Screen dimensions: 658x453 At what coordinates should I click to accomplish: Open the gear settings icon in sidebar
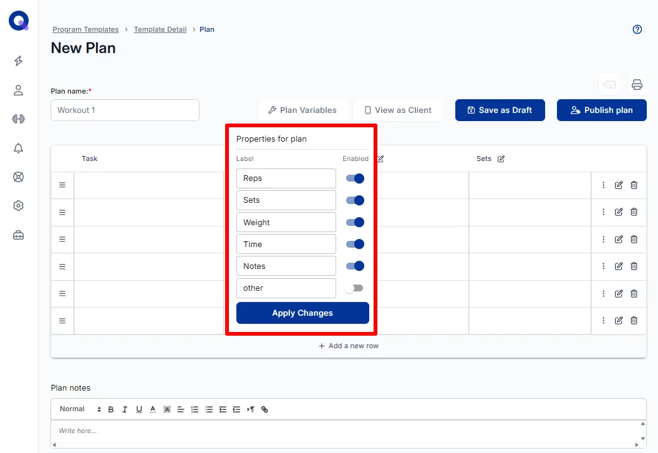pyautogui.click(x=19, y=206)
